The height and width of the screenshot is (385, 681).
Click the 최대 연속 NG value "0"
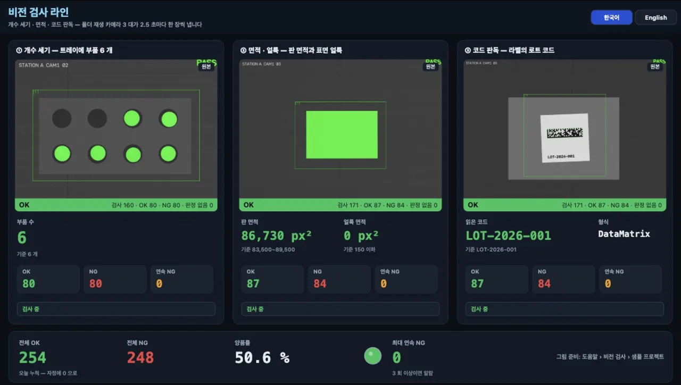click(396, 357)
